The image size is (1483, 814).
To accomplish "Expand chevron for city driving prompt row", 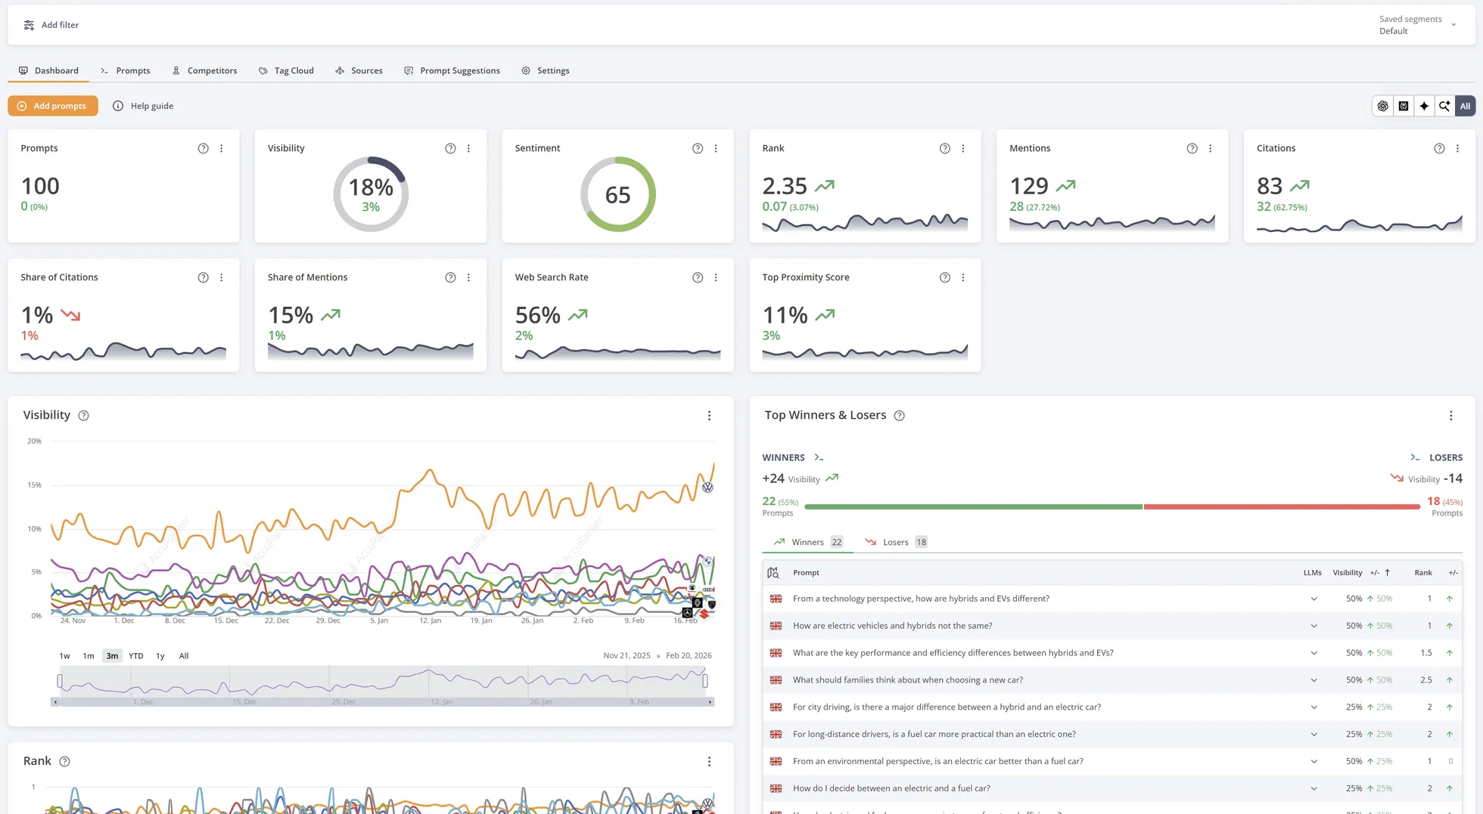I will point(1314,707).
